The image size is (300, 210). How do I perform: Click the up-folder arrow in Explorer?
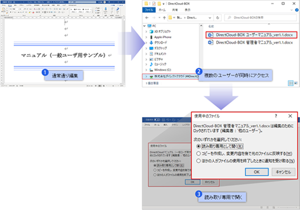[164, 18]
